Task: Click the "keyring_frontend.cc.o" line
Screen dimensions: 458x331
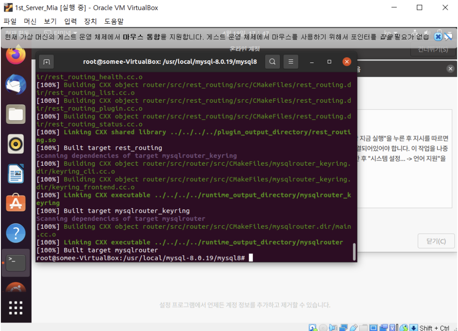Action: coord(85,187)
